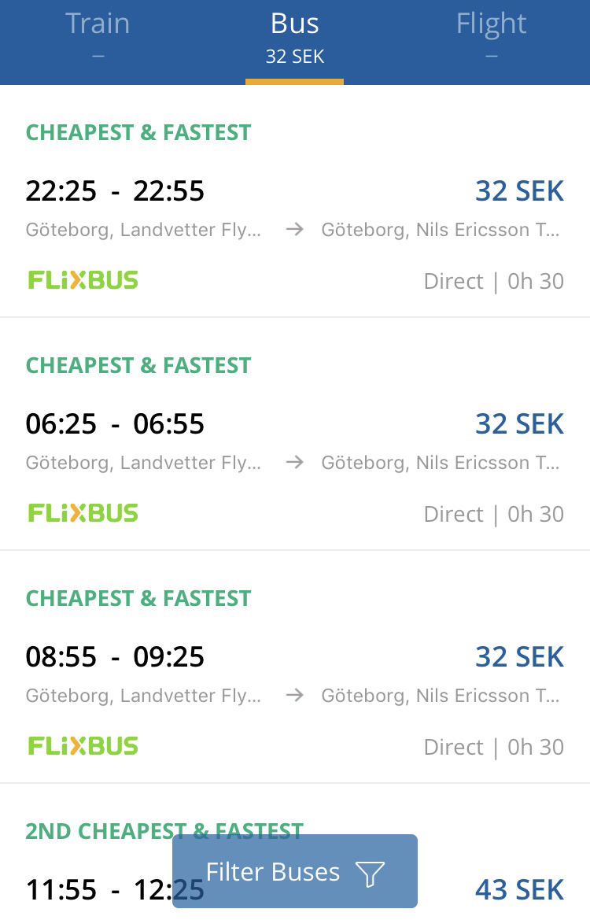Open the Flight tab

[492, 35]
